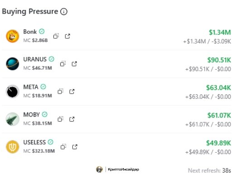Copy the USELESS token address
Screen dimensions: 235x178
click(63, 147)
